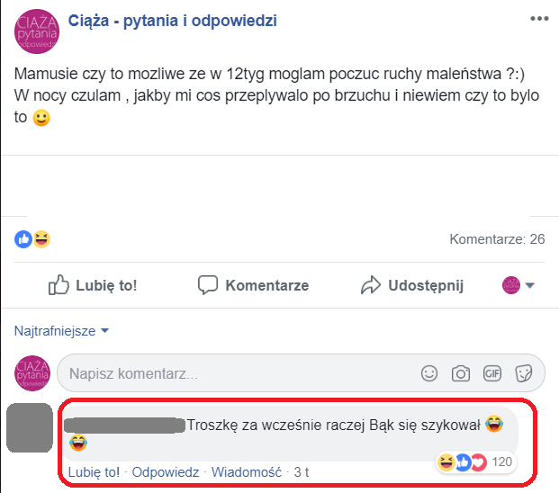Open the page identity selector dropdown arrow

530,285
